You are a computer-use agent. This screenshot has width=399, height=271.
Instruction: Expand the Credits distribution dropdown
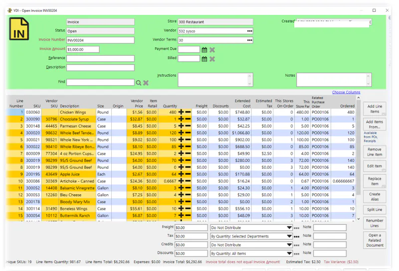point(289,245)
